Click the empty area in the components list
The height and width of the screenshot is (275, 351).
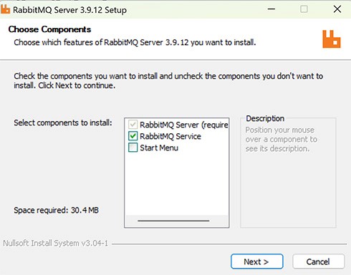tap(177, 184)
